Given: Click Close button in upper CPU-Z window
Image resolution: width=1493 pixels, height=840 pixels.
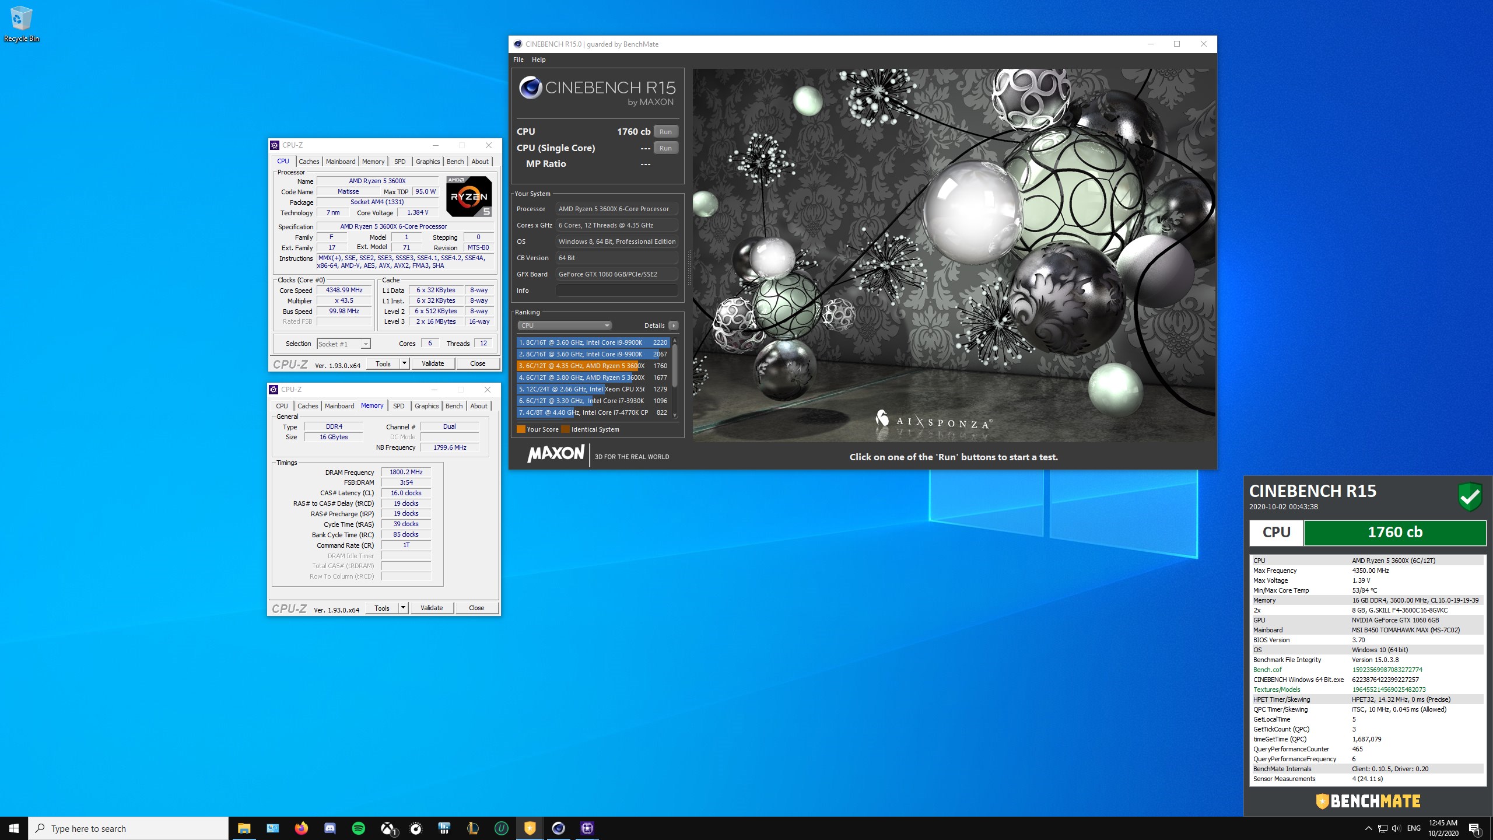Looking at the screenshot, I should click(478, 363).
